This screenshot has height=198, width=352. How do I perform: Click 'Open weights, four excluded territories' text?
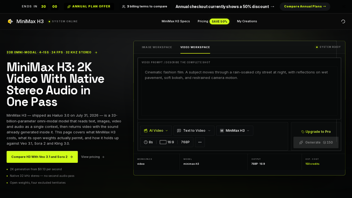38,183
